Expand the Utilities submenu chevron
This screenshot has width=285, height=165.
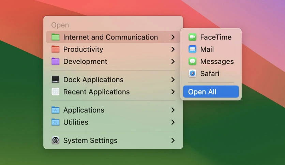173,122
